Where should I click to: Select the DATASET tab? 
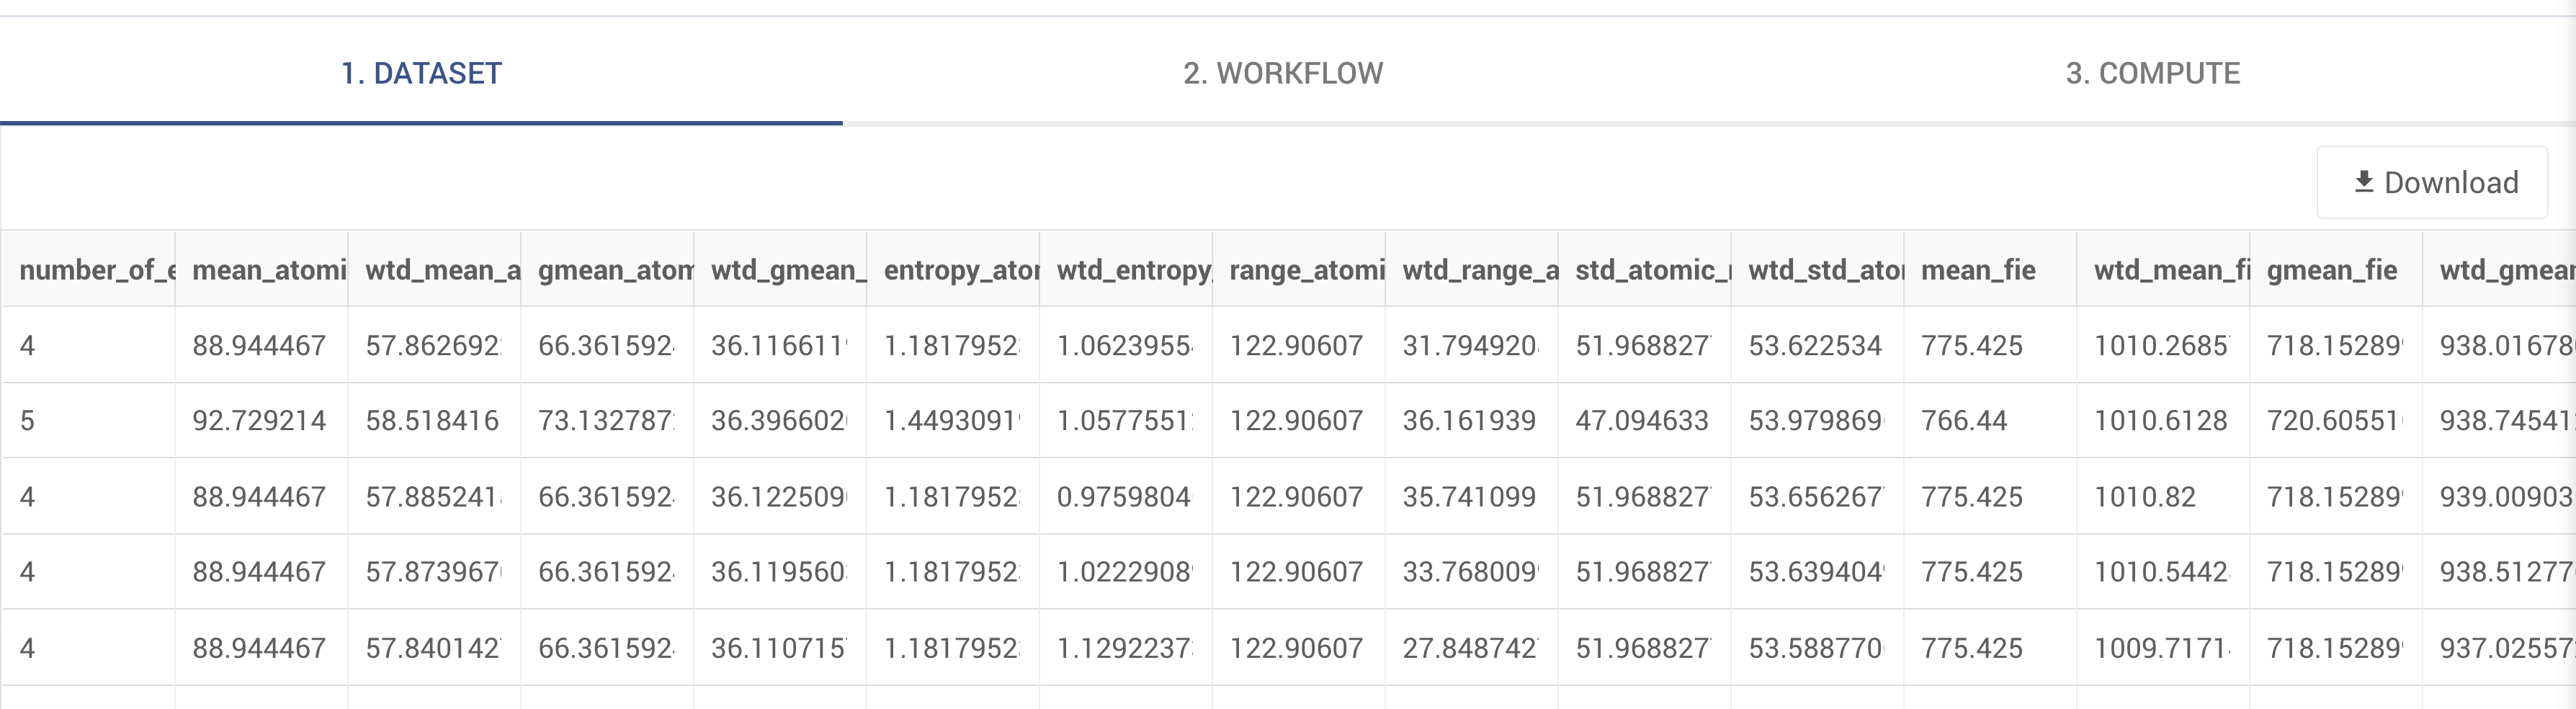tap(420, 72)
